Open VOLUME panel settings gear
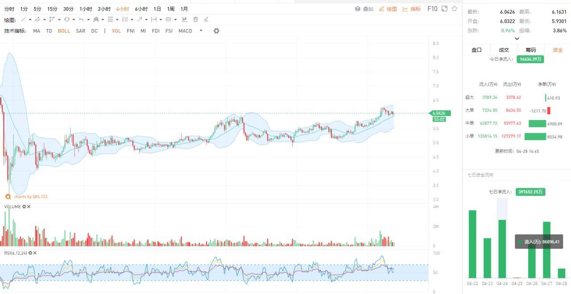571x294 pixels. click(25, 207)
